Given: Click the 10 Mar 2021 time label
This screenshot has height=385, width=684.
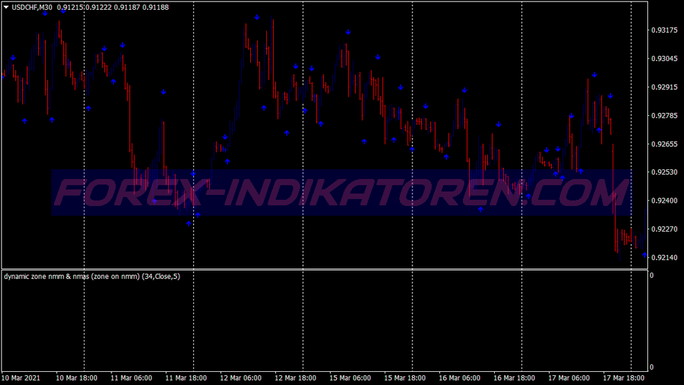Looking at the screenshot, I should 21,378.
